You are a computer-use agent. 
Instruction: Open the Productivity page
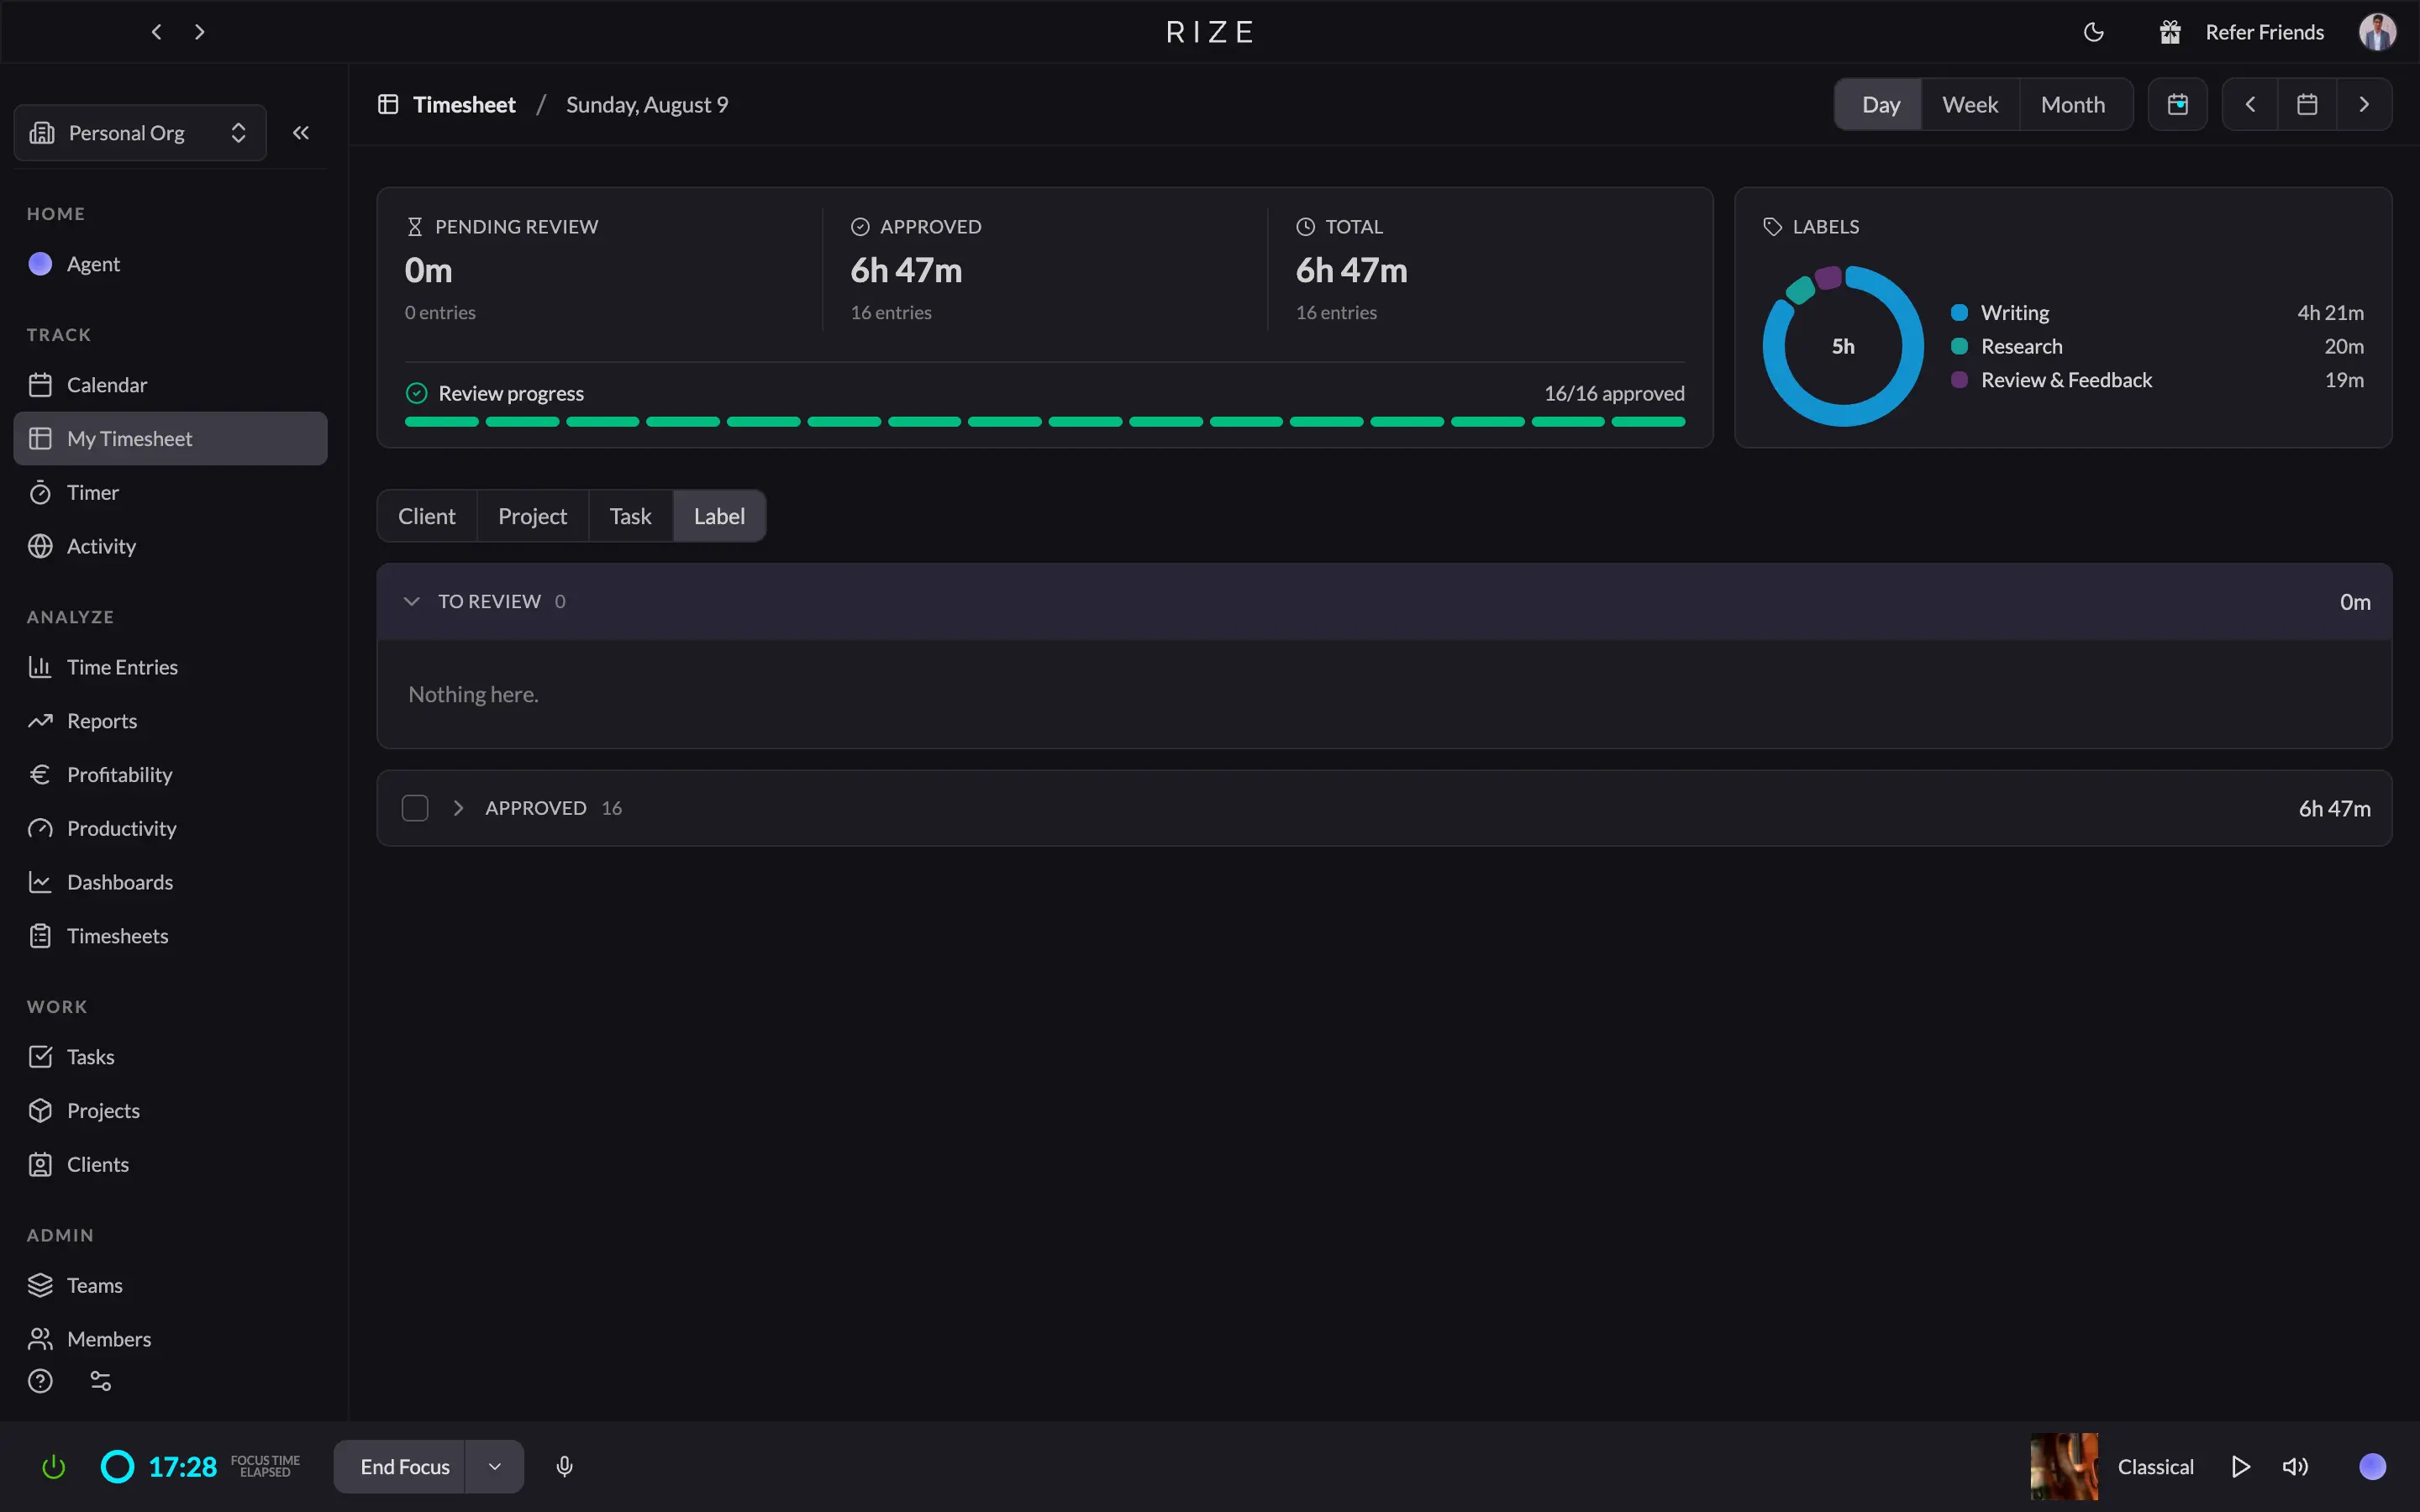(170, 829)
